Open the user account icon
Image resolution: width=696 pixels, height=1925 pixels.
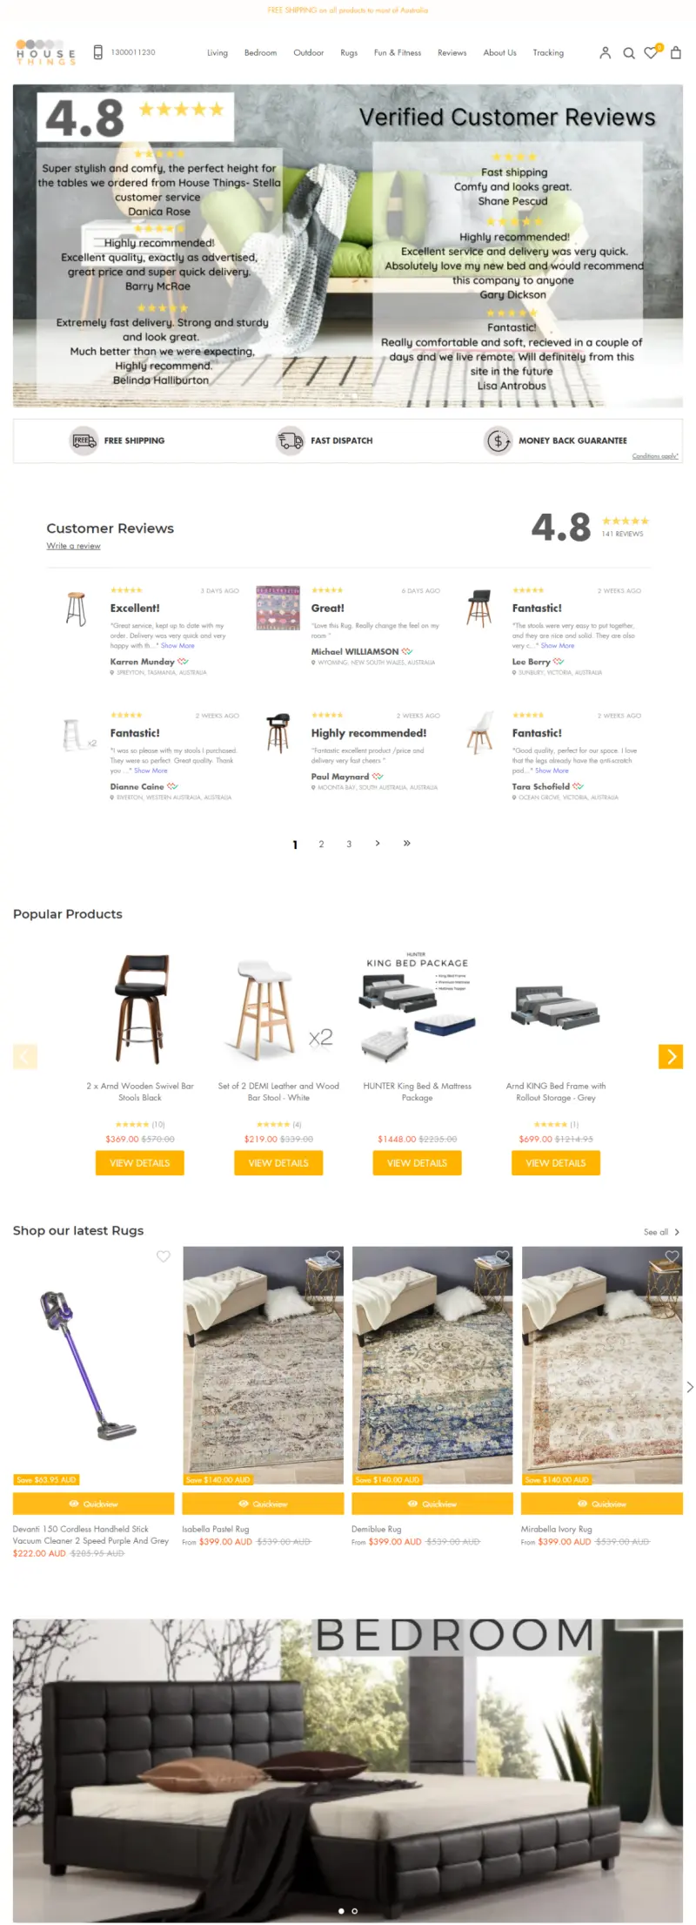605,53
